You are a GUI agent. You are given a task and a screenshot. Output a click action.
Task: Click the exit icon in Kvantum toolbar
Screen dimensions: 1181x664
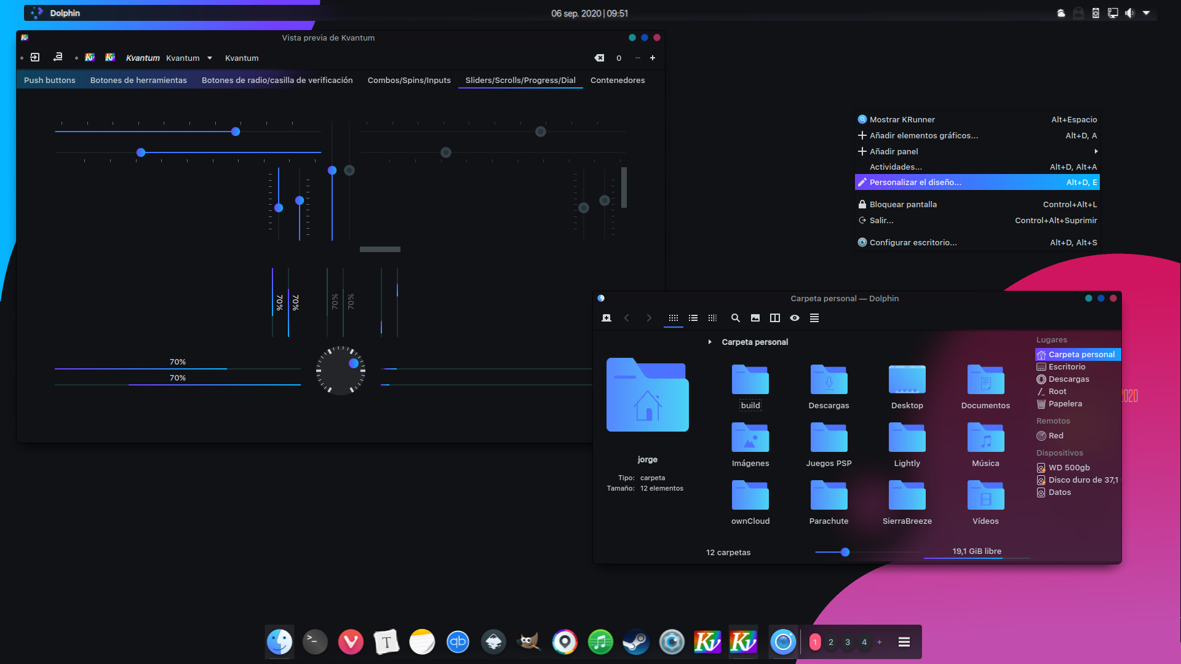coord(35,57)
